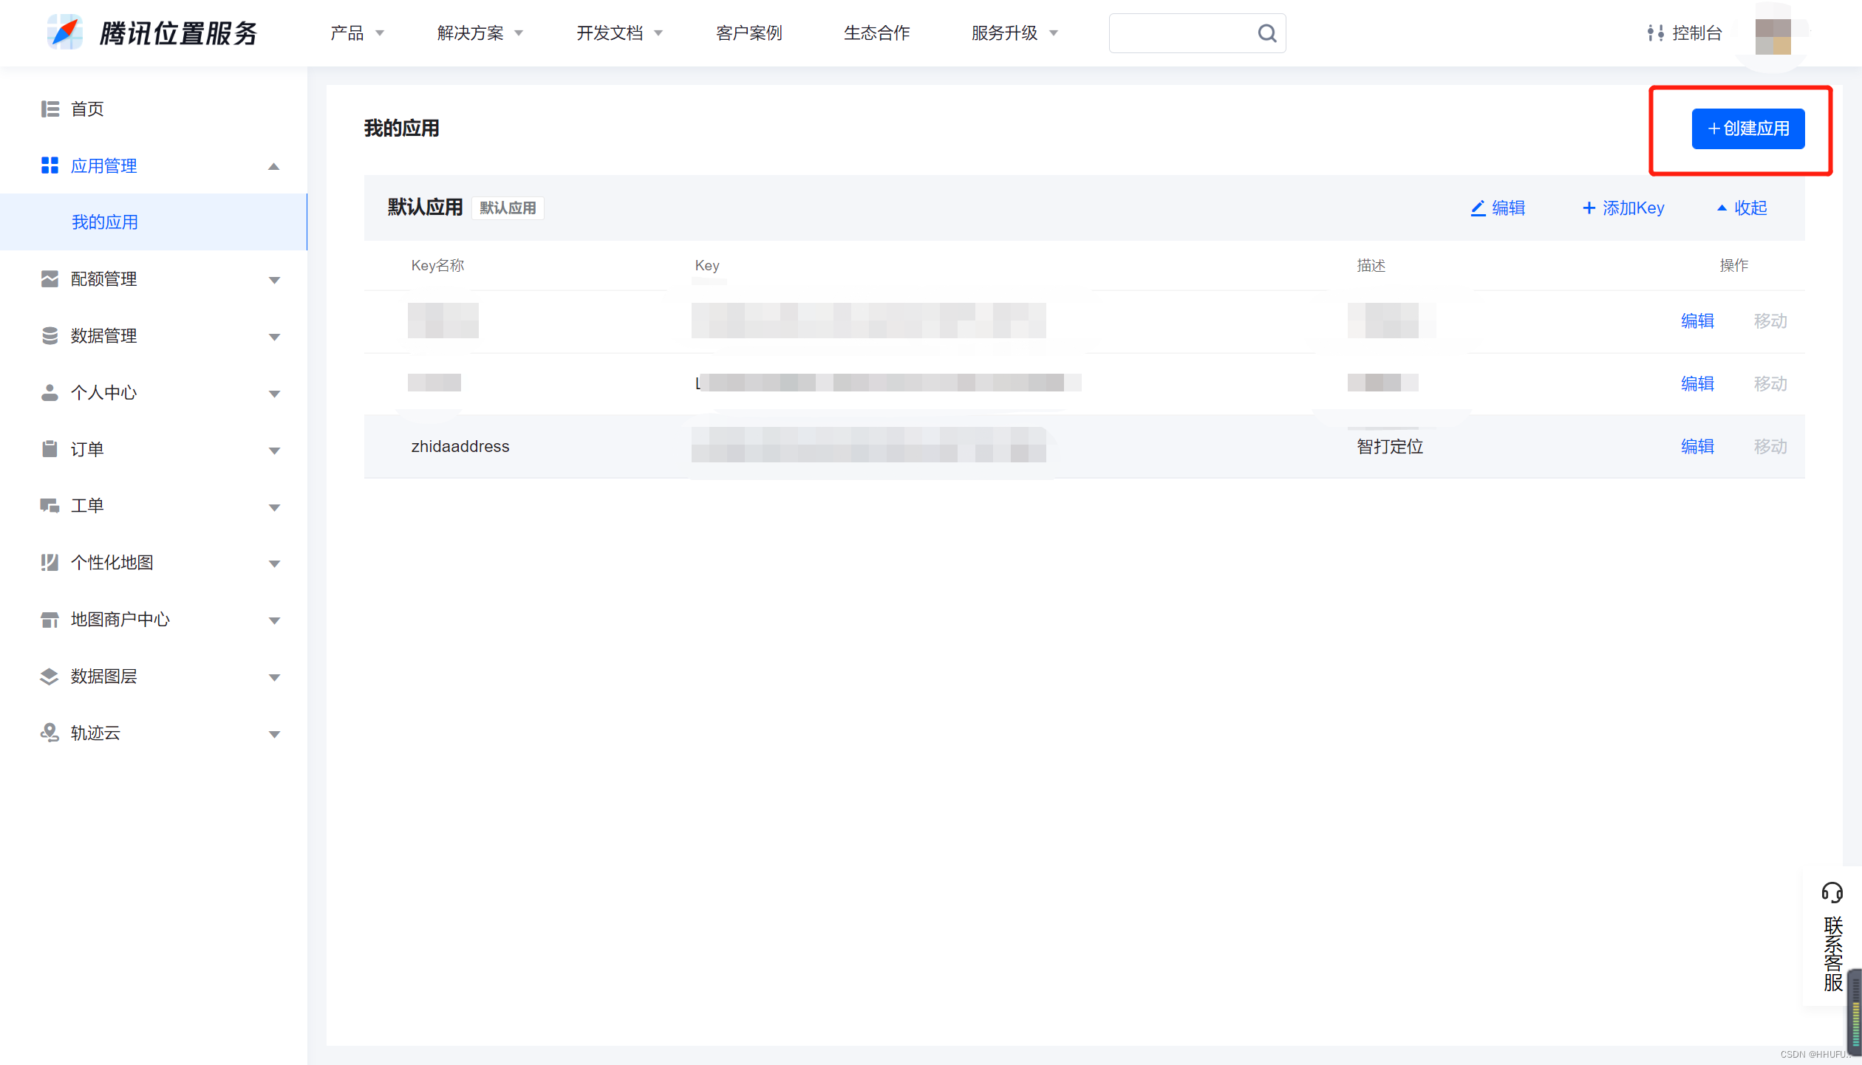Viewport: 1862px width, 1065px height.
Task: Expand the 配额管理 sidebar section
Action: point(274,280)
